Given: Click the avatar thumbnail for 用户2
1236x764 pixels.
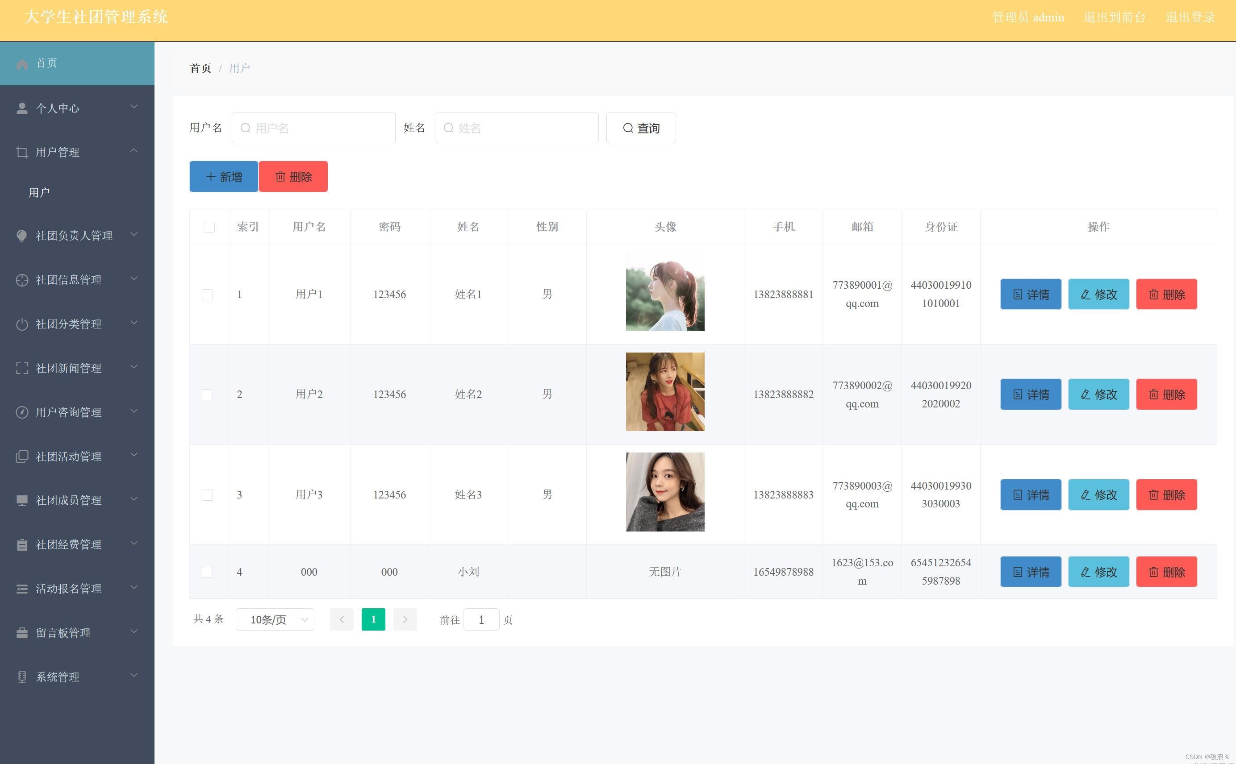Looking at the screenshot, I should click(665, 392).
